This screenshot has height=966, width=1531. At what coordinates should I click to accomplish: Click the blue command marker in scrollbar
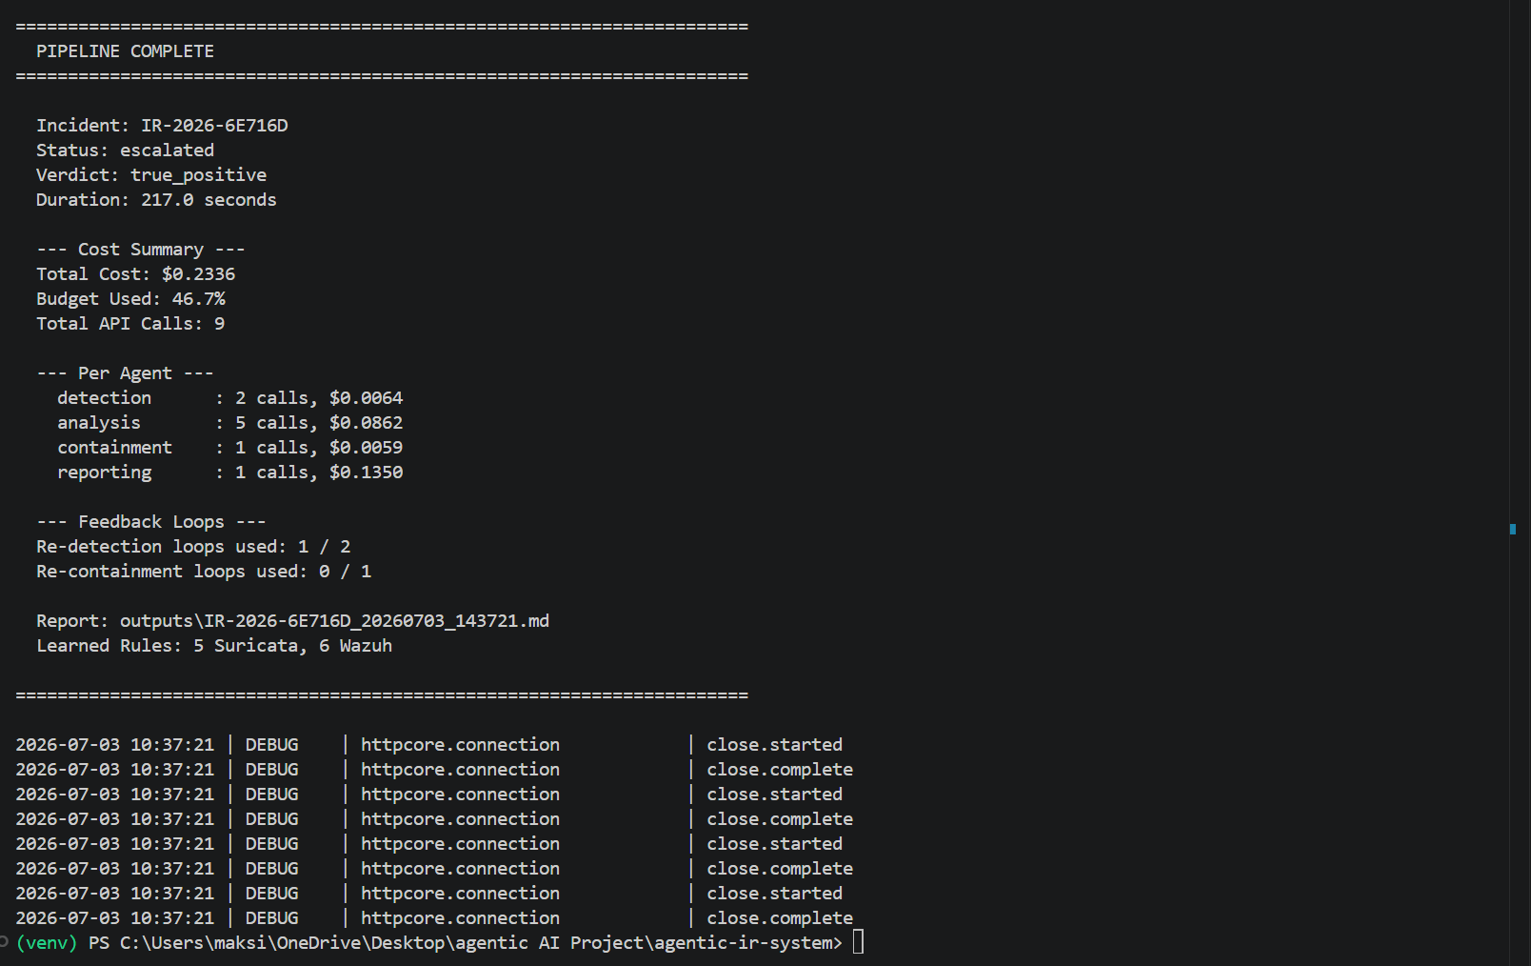click(x=1512, y=529)
